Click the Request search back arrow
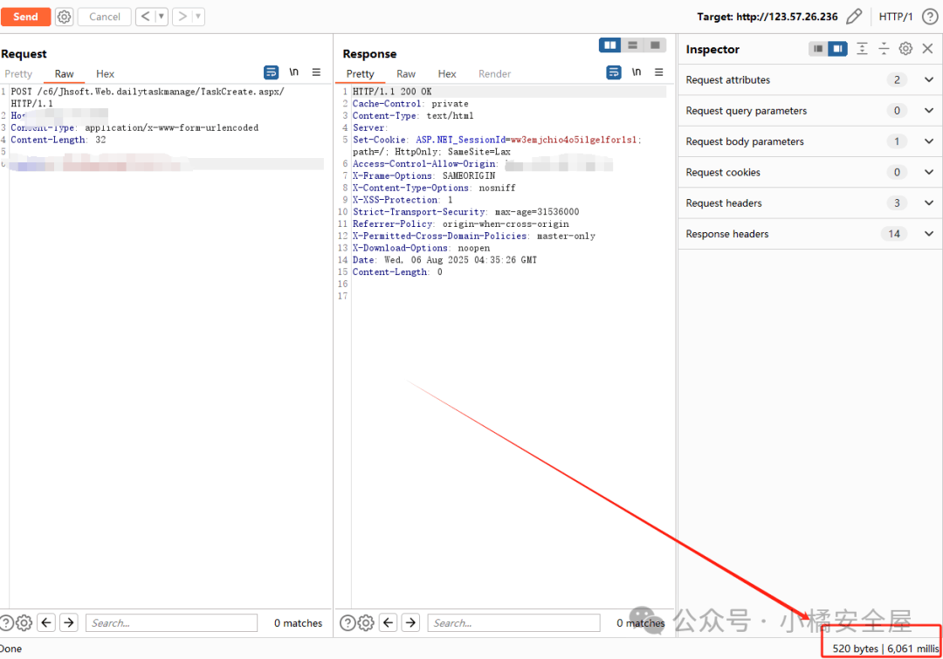 point(47,622)
